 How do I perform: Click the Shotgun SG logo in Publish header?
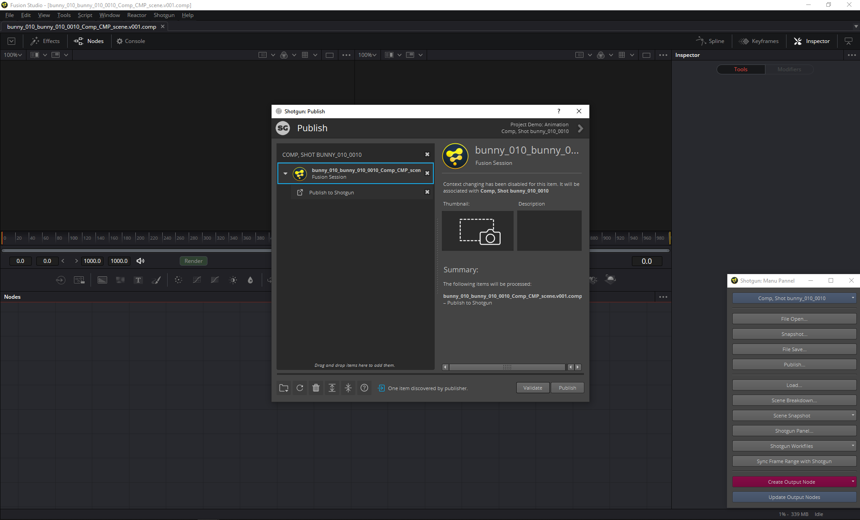click(x=283, y=128)
